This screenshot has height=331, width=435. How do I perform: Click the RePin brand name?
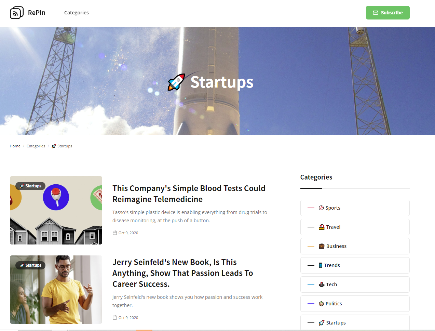[37, 13]
